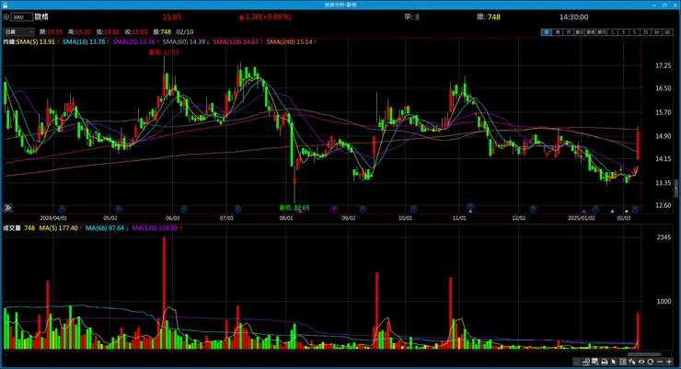Click the current price 15.05 in header

pyautogui.click(x=171, y=17)
